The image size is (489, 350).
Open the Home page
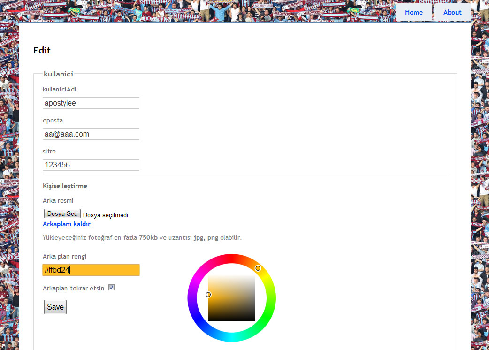click(x=413, y=12)
